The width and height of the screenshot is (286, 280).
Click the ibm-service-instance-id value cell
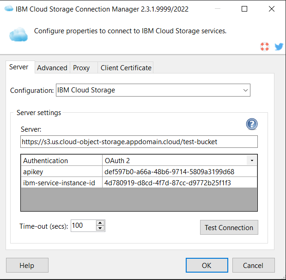pyautogui.click(x=179, y=183)
